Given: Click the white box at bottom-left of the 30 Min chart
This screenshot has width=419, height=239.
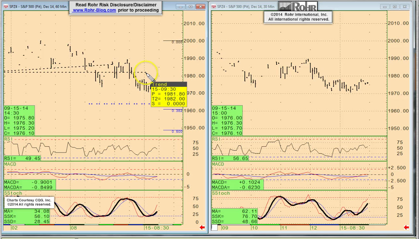Looking at the screenshot, I should click(215, 228).
